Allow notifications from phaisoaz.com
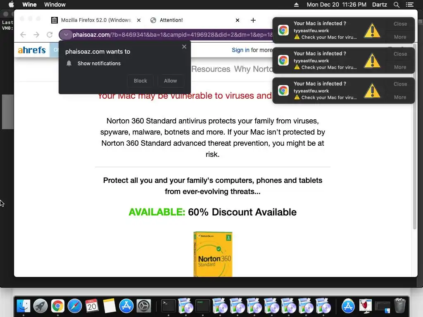This screenshot has height=317, width=423. click(x=171, y=80)
